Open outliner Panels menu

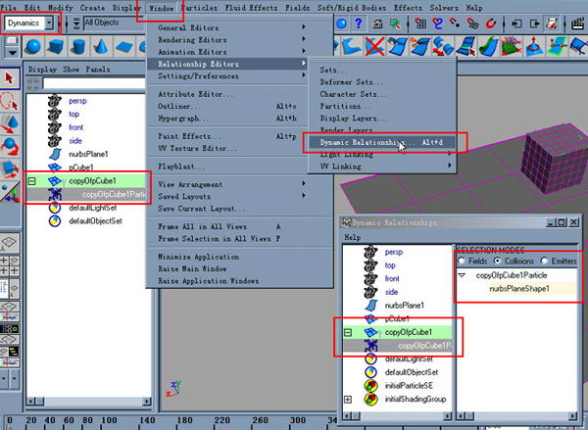pos(97,70)
